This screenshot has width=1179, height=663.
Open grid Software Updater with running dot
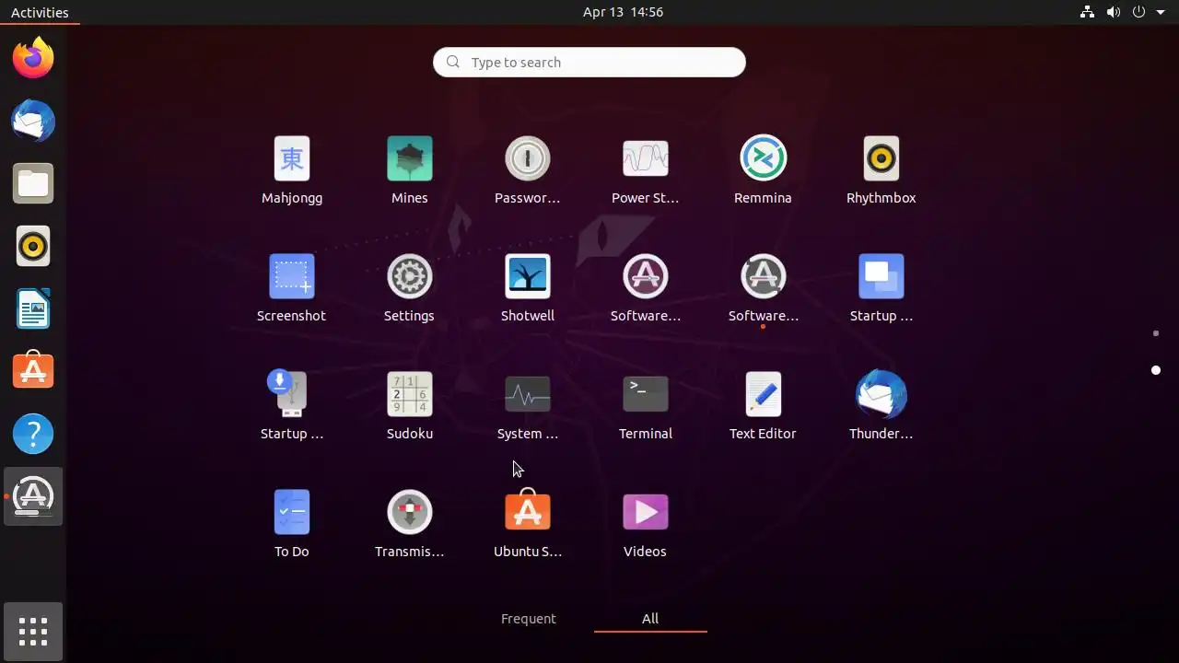tap(764, 288)
